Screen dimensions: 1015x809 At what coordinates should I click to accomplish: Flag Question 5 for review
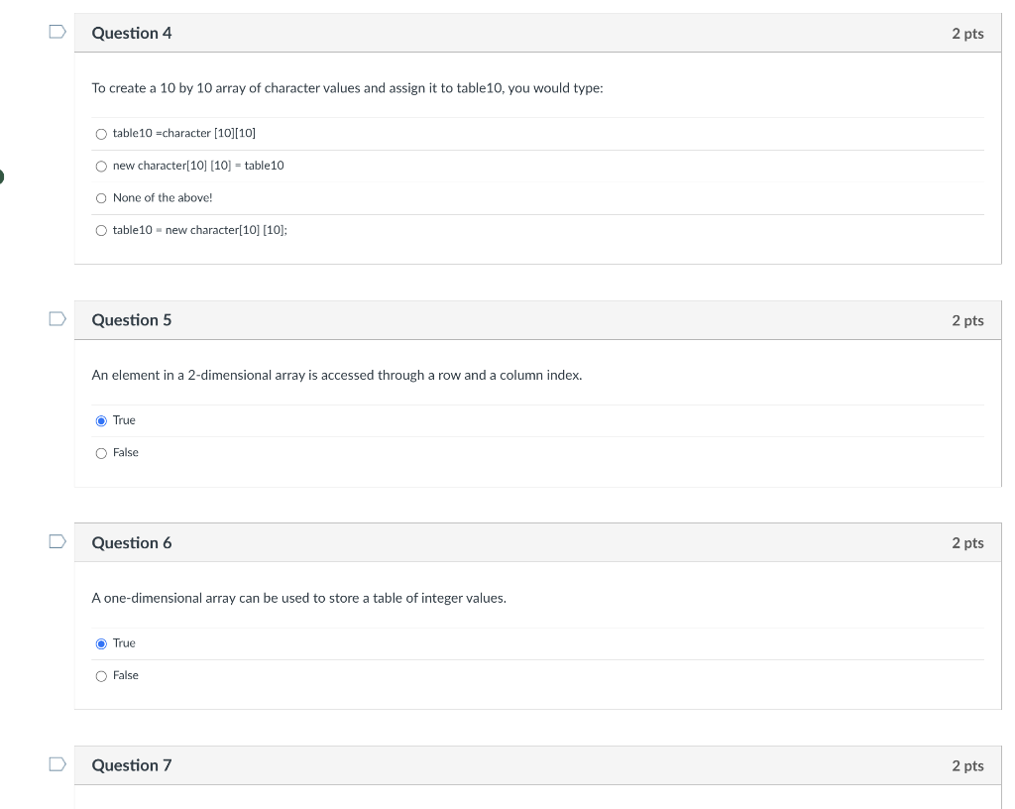pos(56,317)
